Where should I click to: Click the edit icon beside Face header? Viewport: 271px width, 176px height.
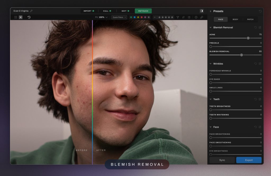(260, 127)
